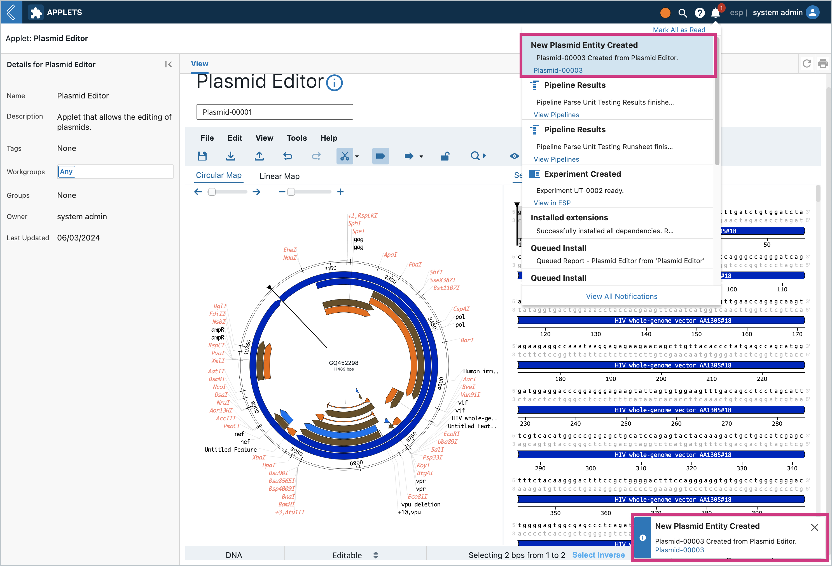Switch to Circular Map tab
832x566 pixels.
coord(219,176)
